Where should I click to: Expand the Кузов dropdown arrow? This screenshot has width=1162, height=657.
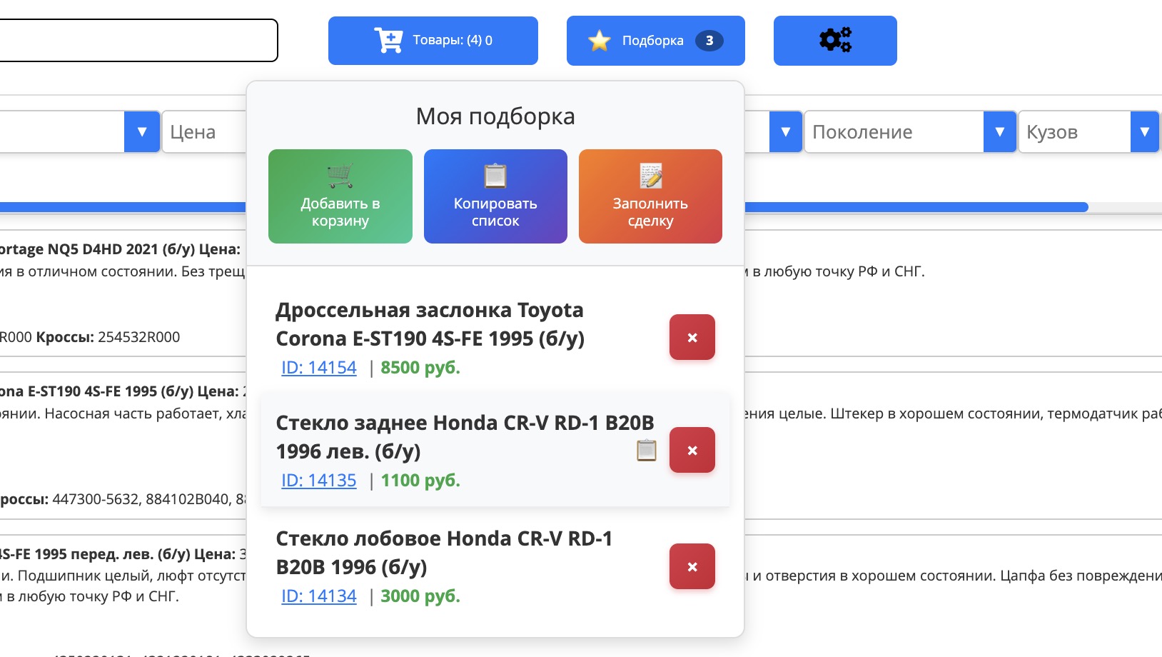[1144, 131]
